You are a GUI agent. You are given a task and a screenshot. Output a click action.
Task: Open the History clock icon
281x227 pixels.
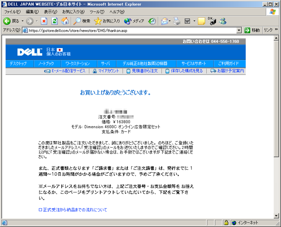(x=152, y=21)
